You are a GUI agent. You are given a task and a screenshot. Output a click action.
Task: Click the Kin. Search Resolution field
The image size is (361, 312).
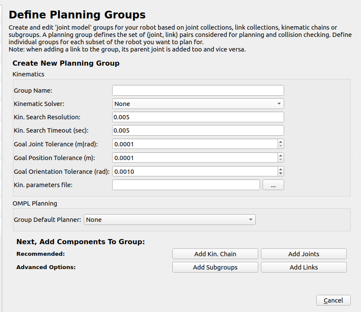(x=198, y=117)
